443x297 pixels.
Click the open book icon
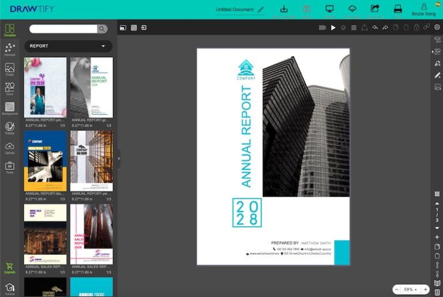point(437,283)
